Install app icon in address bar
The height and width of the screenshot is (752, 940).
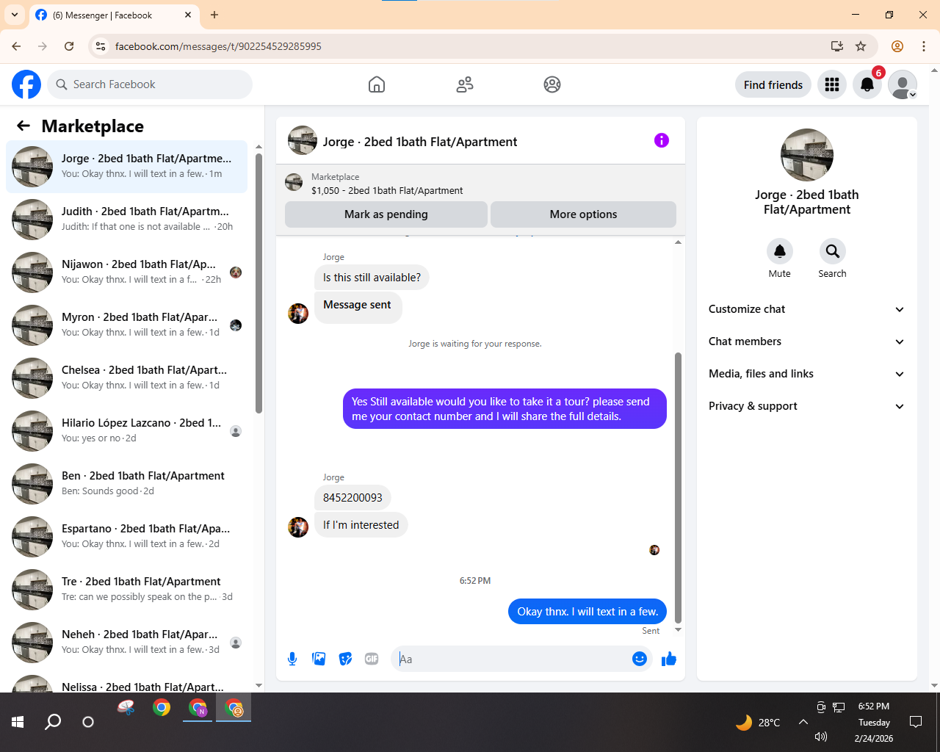837,46
